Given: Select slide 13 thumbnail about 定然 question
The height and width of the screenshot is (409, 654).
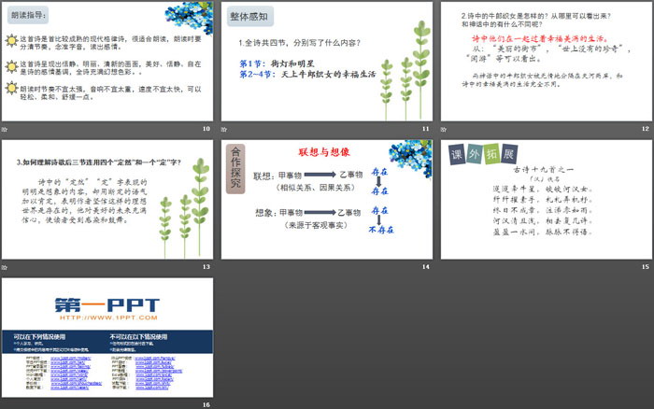Looking at the screenshot, I should coord(107,199).
